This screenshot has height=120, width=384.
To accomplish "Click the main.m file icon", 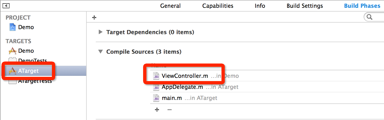I will (156, 98).
